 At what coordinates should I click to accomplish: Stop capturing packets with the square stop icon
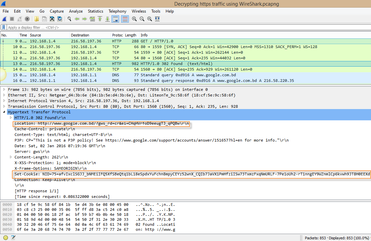pyautogui.click(x=12, y=19)
